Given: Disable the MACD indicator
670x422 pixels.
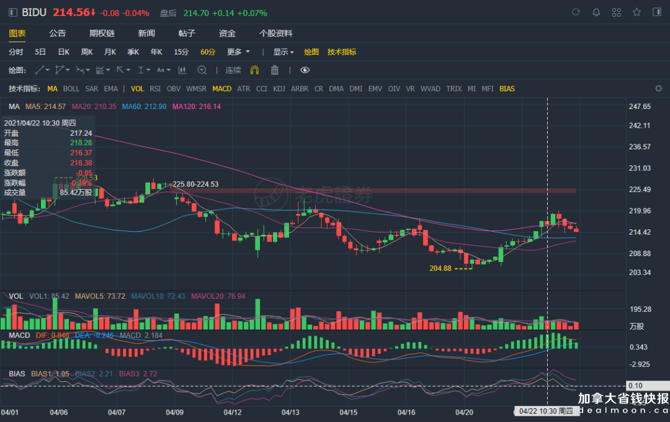Looking at the screenshot, I should pos(221,89).
